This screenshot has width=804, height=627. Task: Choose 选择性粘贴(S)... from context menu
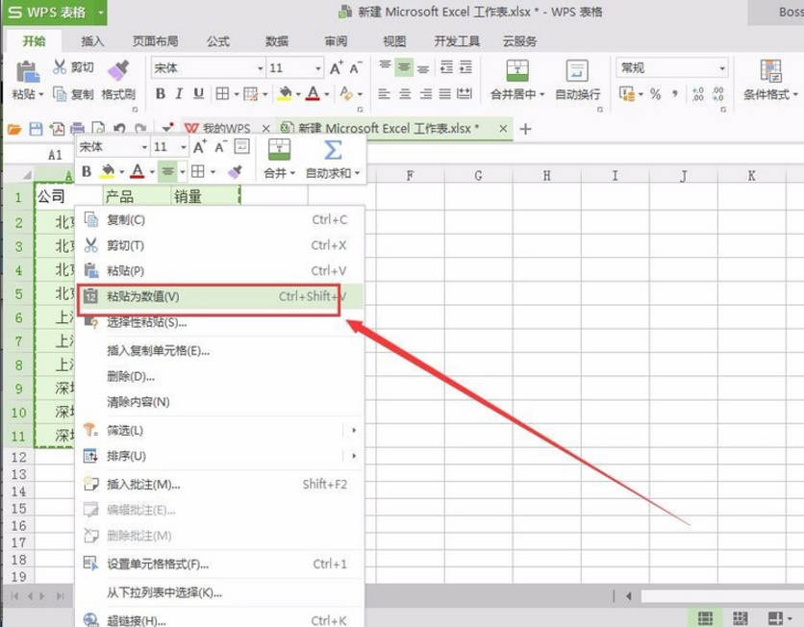pyautogui.click(x=220, y=322)
